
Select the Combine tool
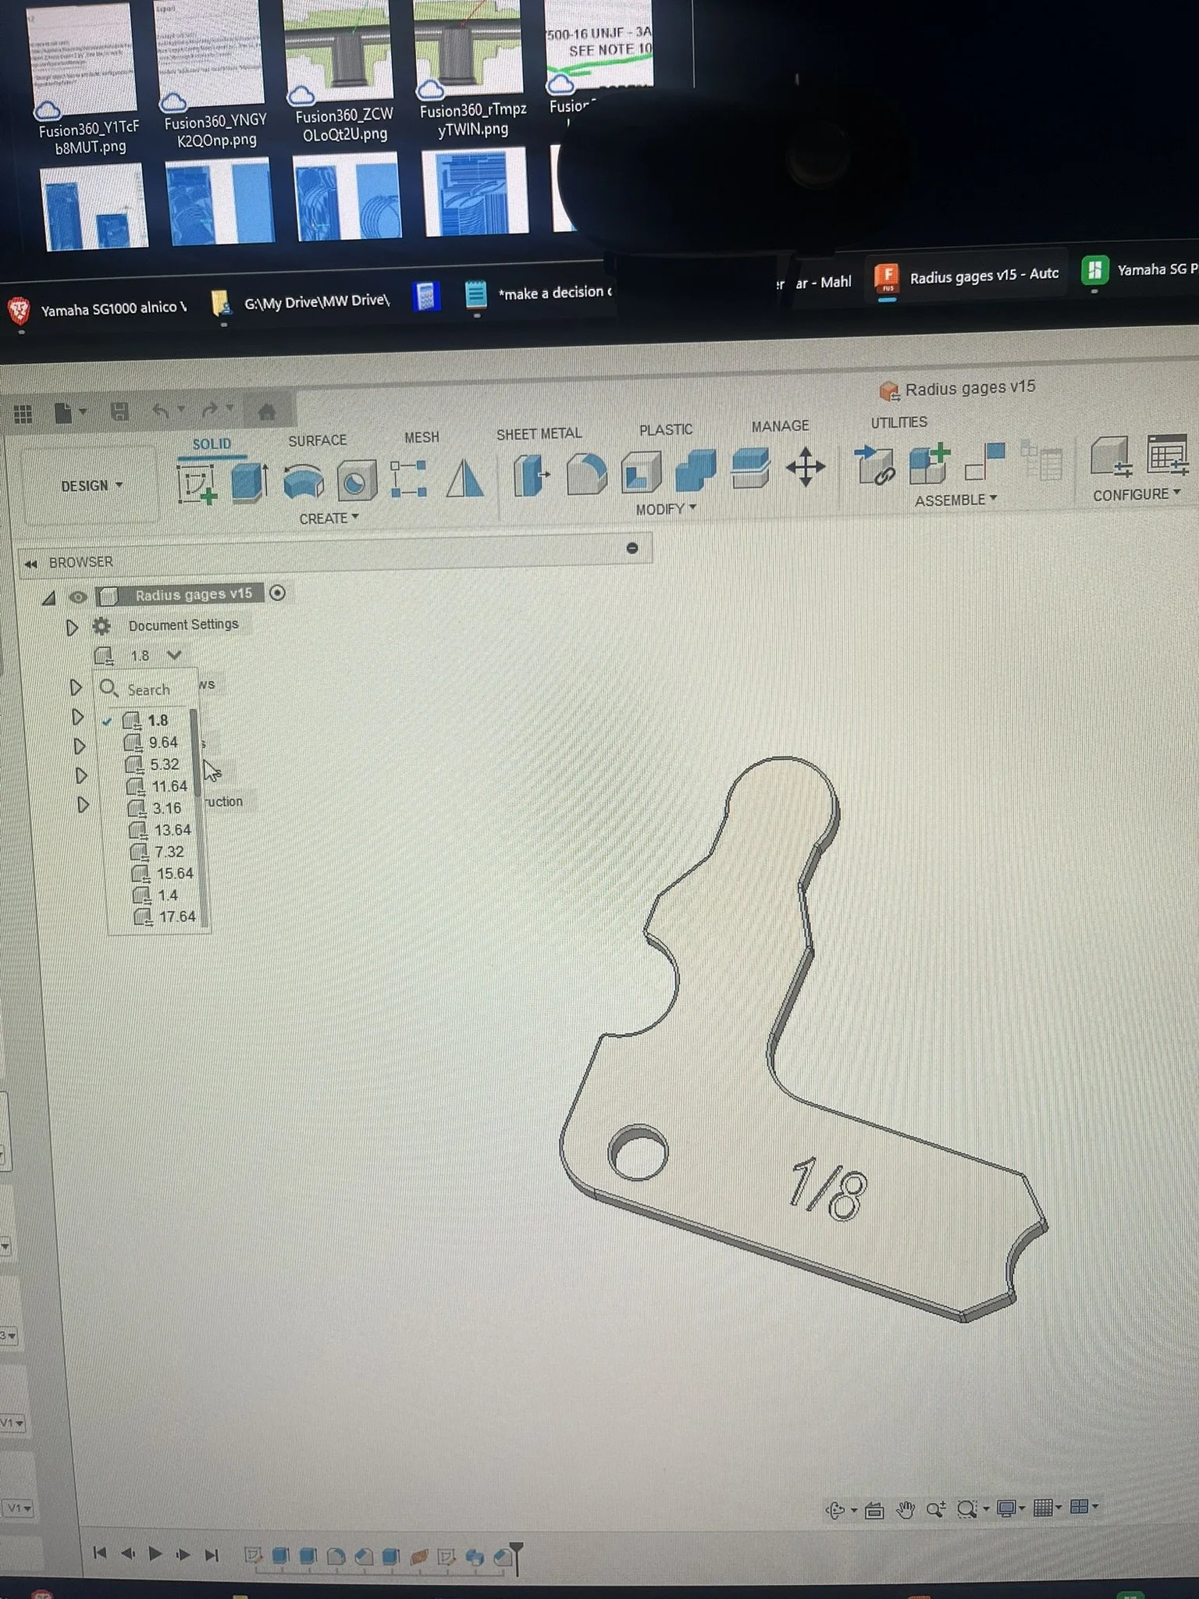point(695,471)
